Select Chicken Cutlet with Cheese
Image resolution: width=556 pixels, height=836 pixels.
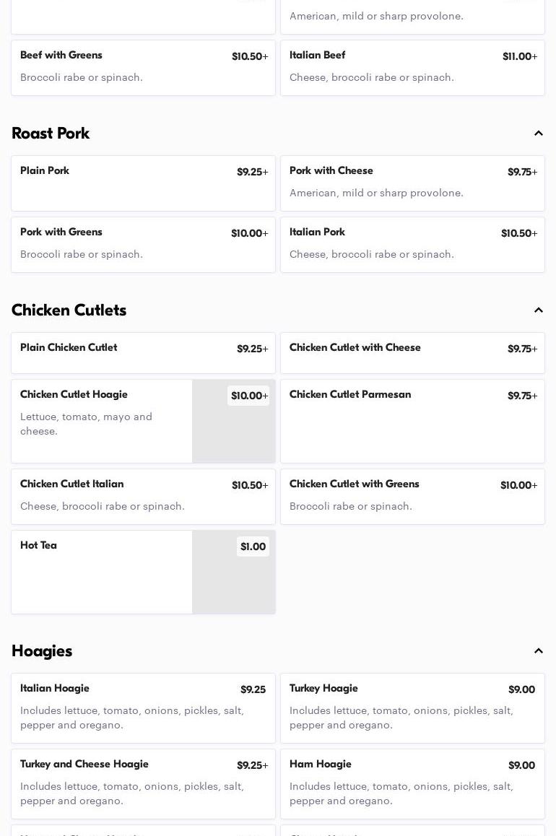[x=412, y=353]
